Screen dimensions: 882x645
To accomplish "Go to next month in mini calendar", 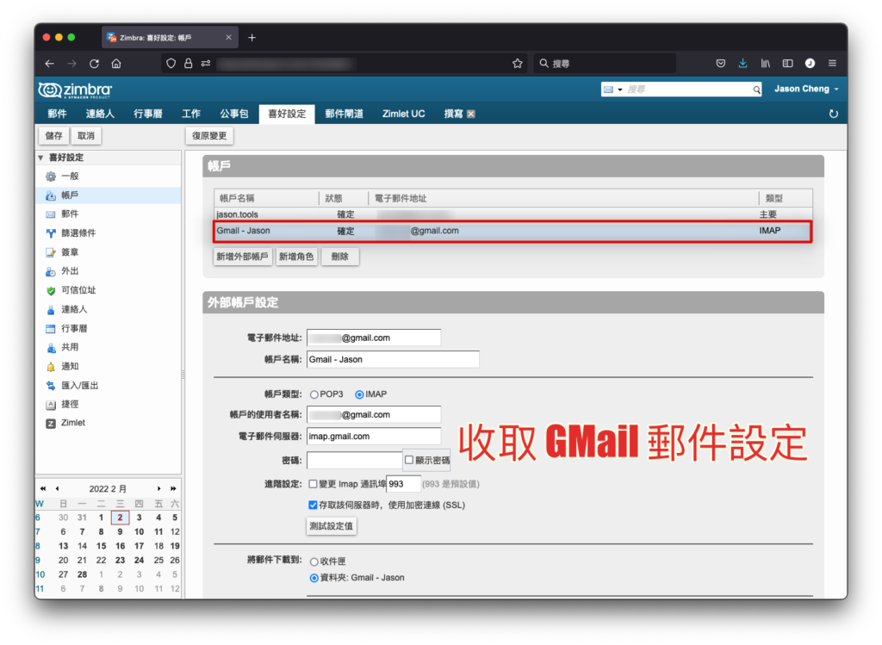I will 159,488.
